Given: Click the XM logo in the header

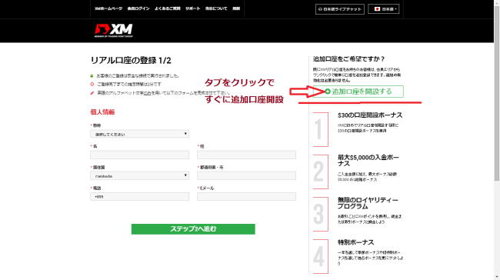Looking at the screenshot, I should [x=114, y=30].
